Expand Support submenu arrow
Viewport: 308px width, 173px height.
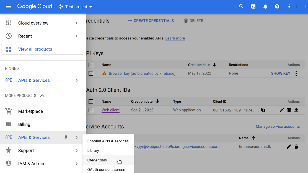tap(77, 150)
